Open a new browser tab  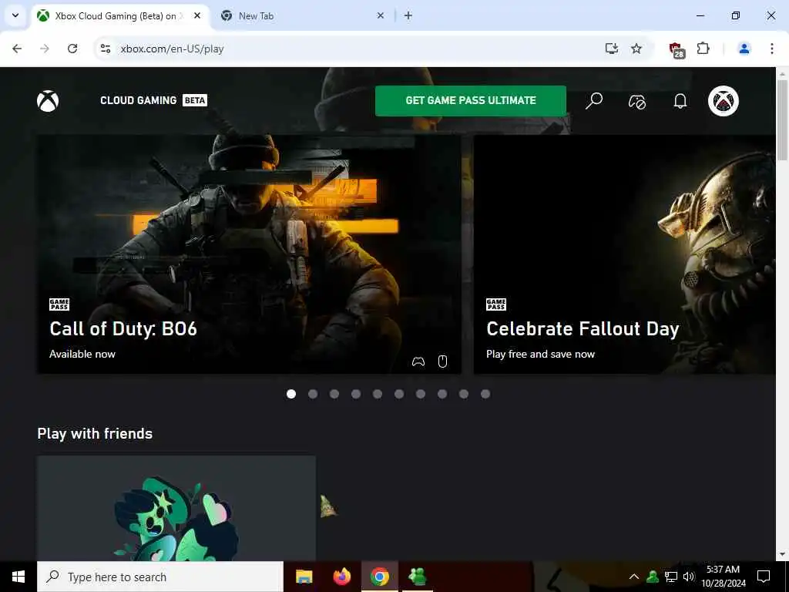[408, 15]
